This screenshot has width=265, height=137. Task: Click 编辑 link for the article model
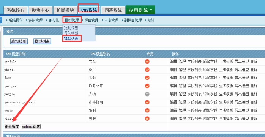[173, 62]
